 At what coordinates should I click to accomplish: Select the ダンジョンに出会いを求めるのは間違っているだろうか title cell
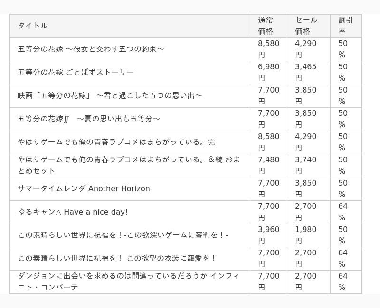129,281
